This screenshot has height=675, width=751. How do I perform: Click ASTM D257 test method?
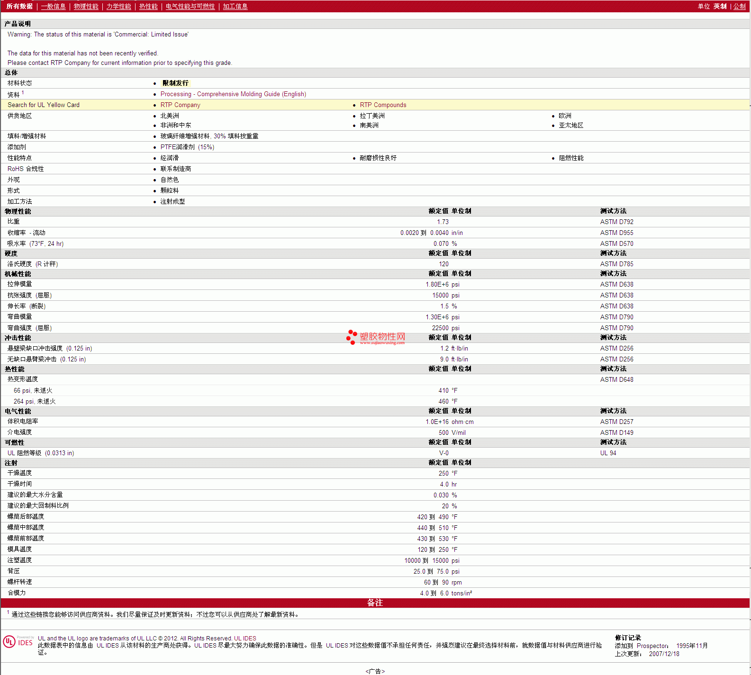point(616,422)
